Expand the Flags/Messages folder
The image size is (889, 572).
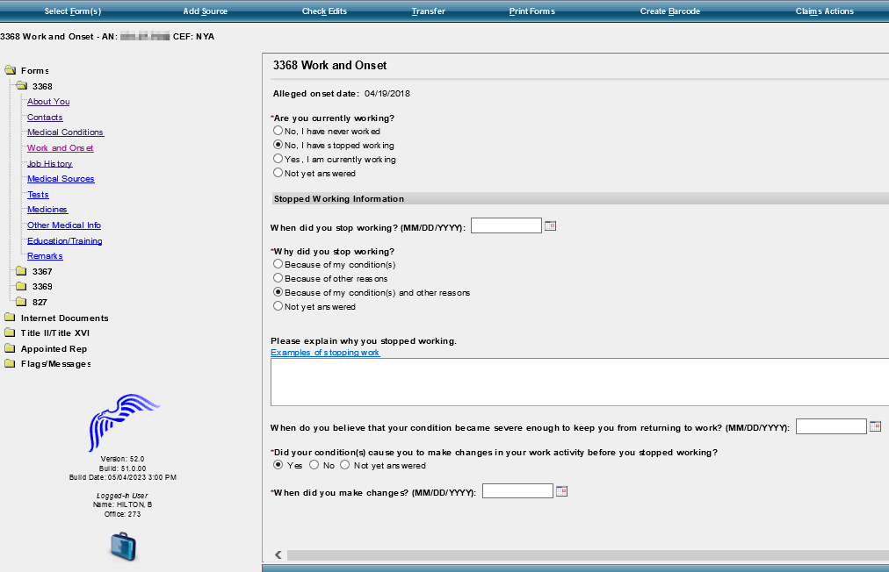[10, 364]
